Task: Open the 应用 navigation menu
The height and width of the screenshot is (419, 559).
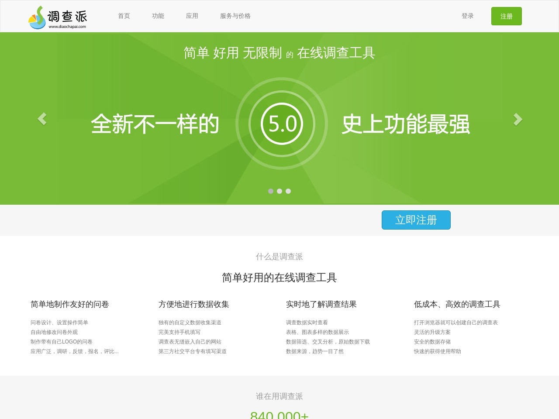Action: [x=192, y=16]
